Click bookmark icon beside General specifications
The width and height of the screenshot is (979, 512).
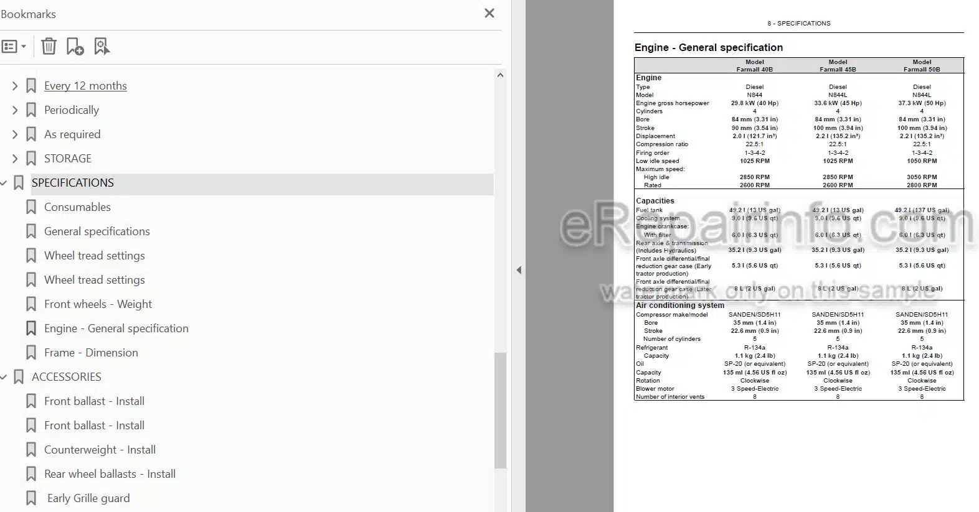tap(31, 231)
